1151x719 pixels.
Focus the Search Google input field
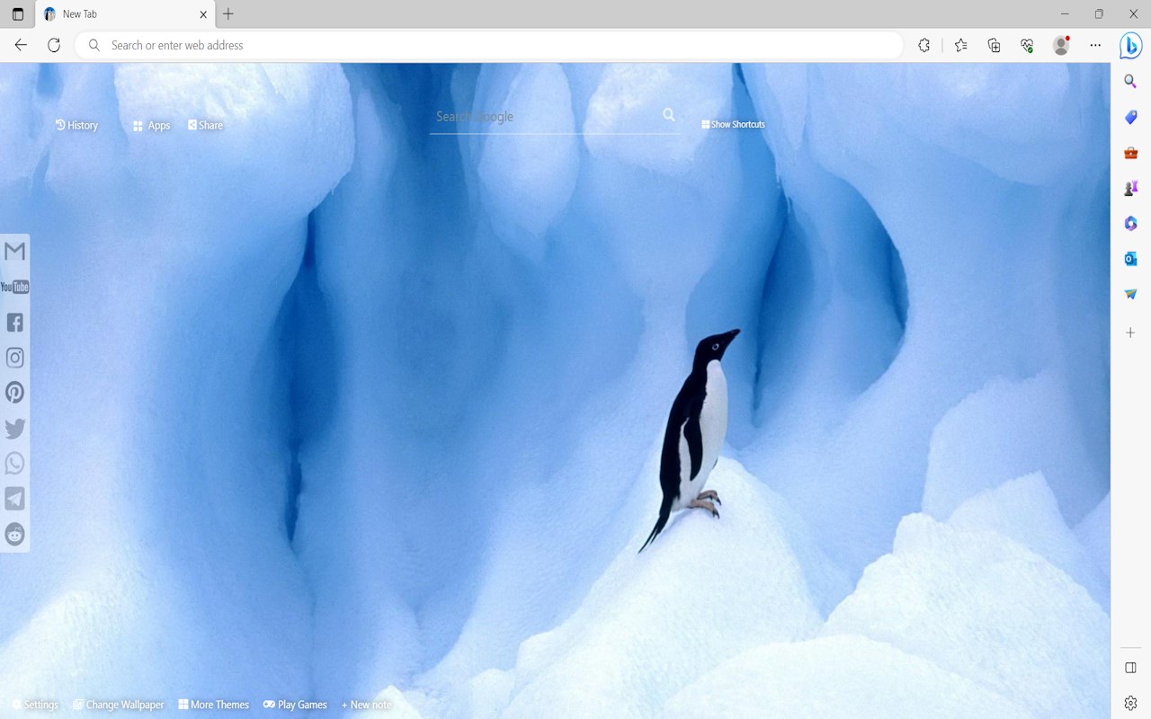545,117
